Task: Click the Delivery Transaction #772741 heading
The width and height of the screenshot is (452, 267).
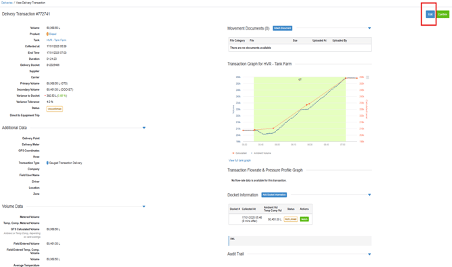Action: (x=26, y=14)
